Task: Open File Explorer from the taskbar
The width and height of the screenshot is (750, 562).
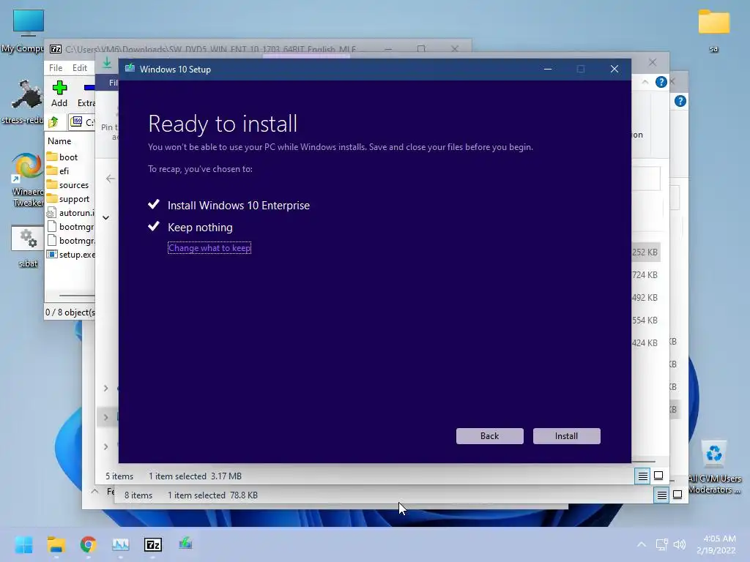Action: pyautogui.click(x=56, y=544)
